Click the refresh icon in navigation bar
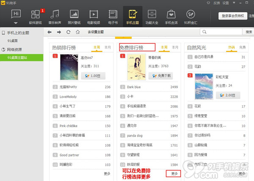 69,32
